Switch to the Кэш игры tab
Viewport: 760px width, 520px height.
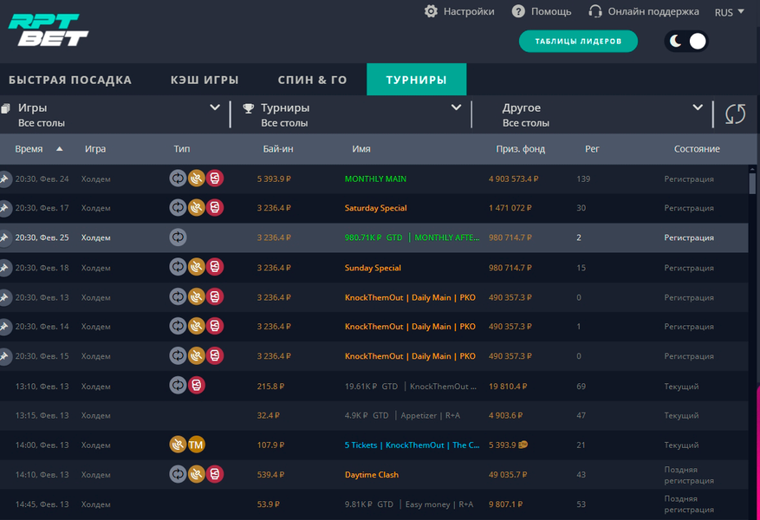(x=205, y=80)
